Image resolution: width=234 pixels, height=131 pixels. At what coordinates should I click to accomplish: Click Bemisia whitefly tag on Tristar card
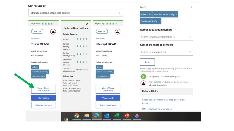[x=39, y=76]
